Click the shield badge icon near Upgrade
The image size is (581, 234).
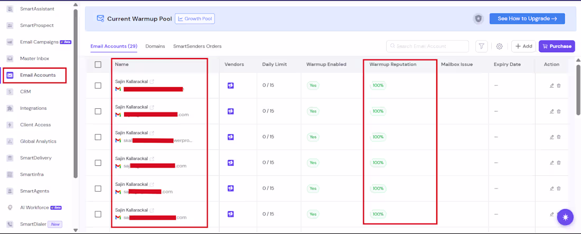point(479,19)
